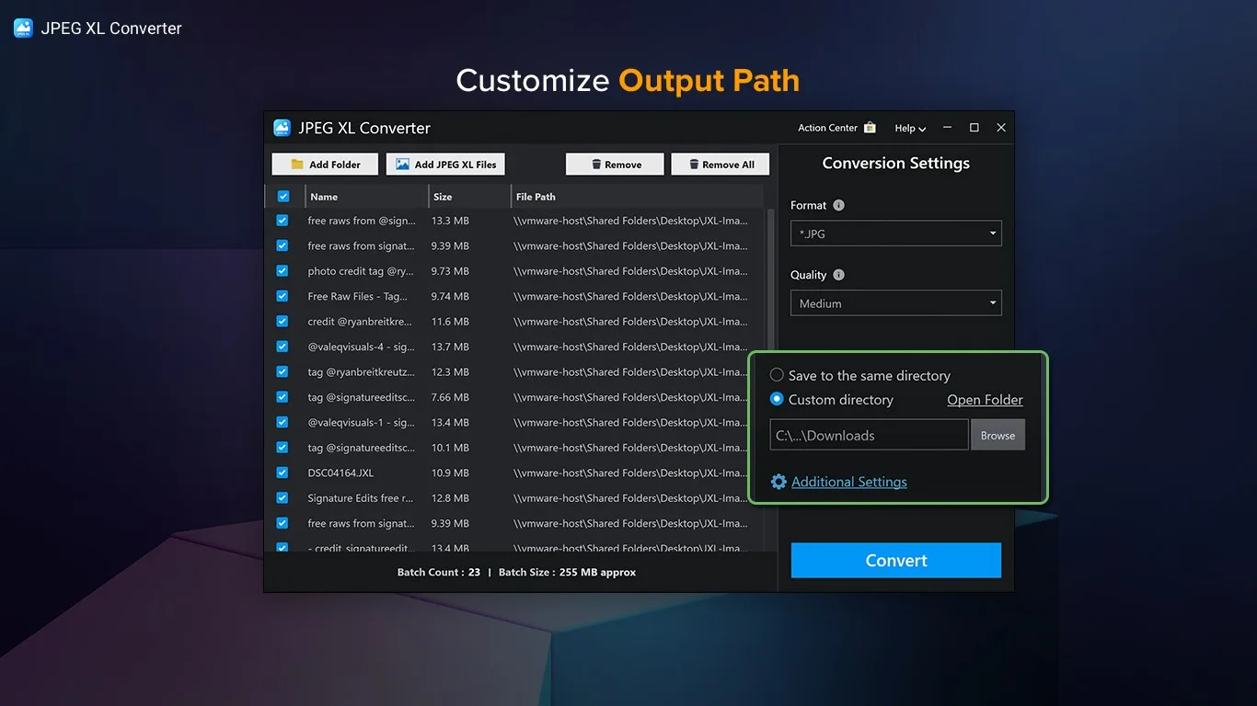This screenshot has width=1257, height=706.
Task: Click the Action Center label
Action: 827,128
